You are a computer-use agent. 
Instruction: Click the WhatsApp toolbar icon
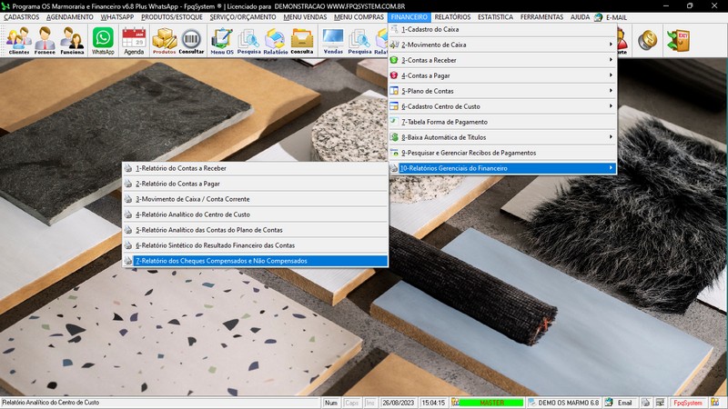[103, 40]
